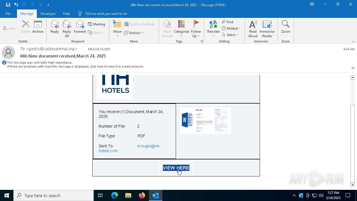Screen dimensions: 357x201
Task: Click the NH Hotels logo
Action: 114,87
